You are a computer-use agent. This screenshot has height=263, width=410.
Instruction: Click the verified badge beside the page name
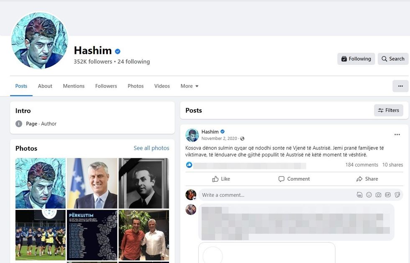[118, 51]
